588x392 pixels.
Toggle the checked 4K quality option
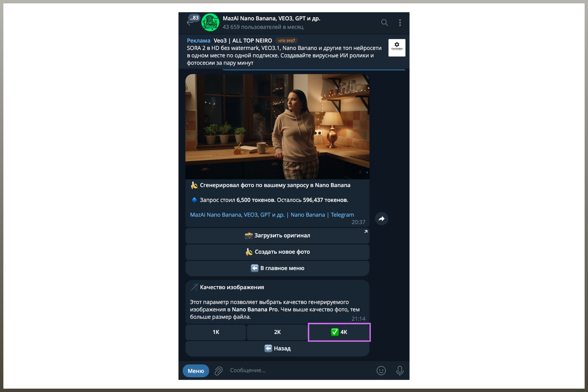[x=339, y=332]
